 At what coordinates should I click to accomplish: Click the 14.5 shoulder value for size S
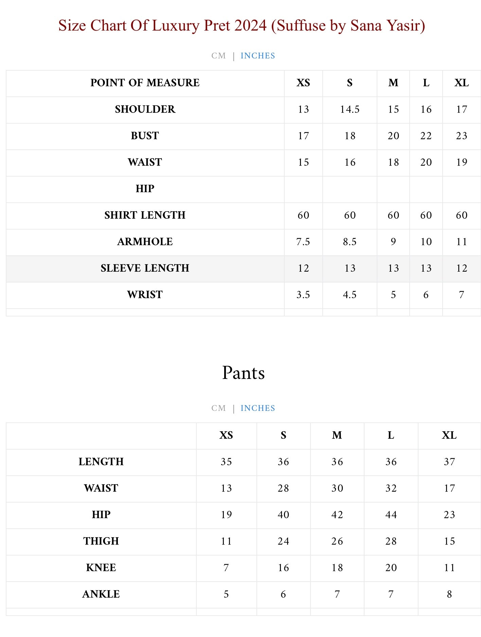pyautogui.click(x=350, y=109)
